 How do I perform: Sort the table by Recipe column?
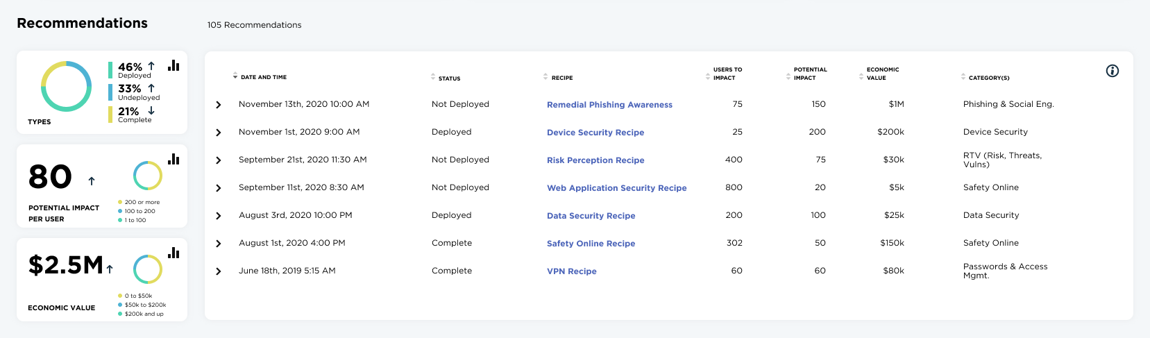pyautogui.click(x=546, y=77)
